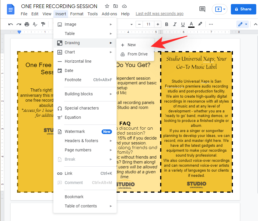Select Special characters menu item

pyautogui.click(x=82, y=108)
